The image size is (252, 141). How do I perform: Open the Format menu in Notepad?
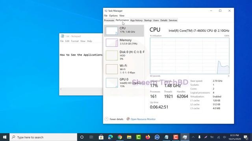(75, 41)
